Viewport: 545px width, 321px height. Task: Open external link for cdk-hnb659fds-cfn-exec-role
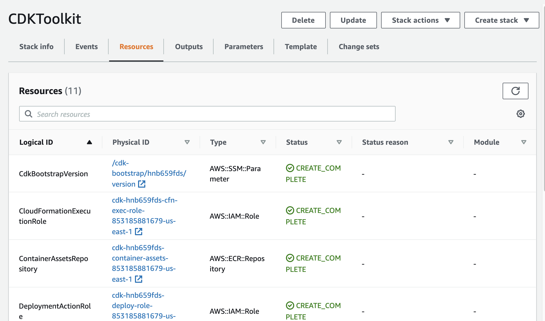(x=139, y=232)
